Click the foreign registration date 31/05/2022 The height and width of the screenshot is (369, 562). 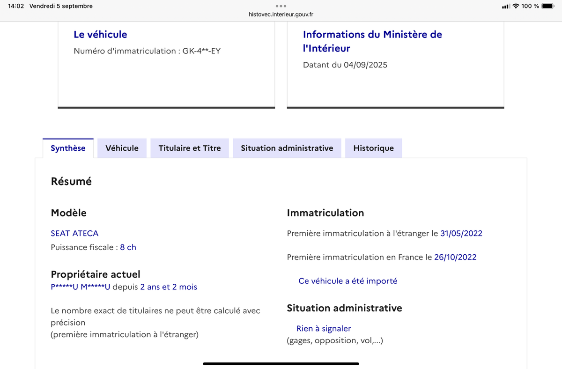461,233
